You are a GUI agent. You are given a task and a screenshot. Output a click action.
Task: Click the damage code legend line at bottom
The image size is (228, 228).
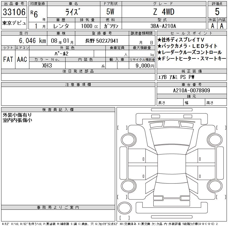(x=110, y=224)
